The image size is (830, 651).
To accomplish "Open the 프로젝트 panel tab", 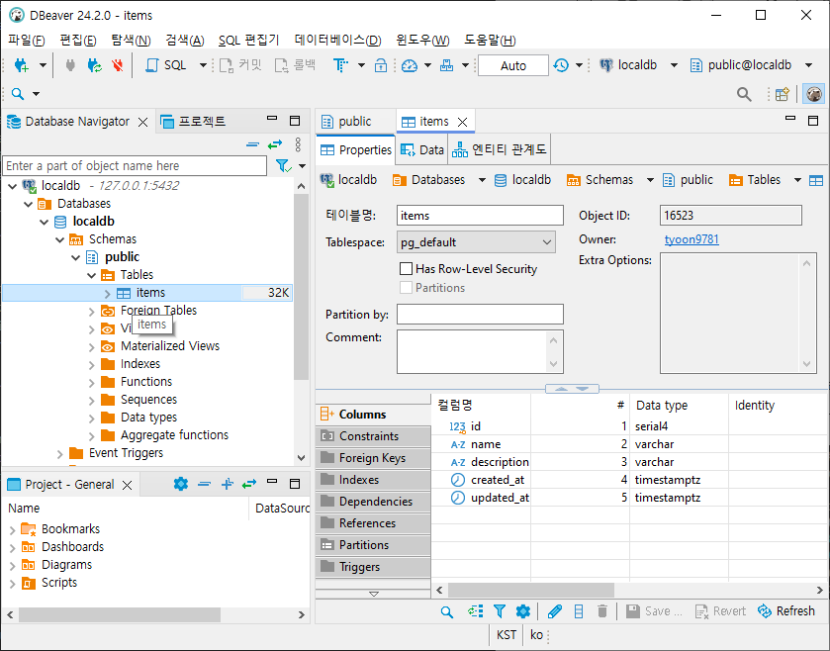I will pos(193,122).
